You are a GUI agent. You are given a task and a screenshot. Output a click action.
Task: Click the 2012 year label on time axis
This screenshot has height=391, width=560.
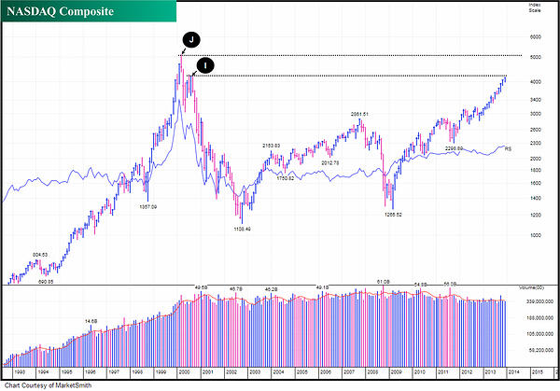[467, 372]
